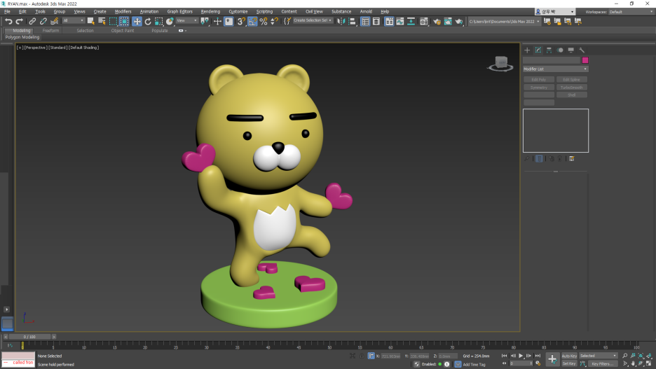This screenshot has width=656, height=369.
Task: Open the key mode Selected dropdown
Action: (598, 356)
